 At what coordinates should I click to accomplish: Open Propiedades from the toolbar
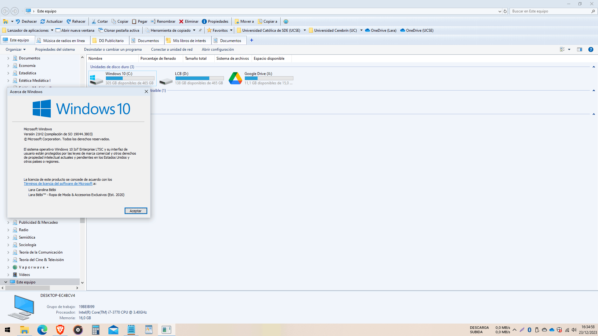click(215, 21)
